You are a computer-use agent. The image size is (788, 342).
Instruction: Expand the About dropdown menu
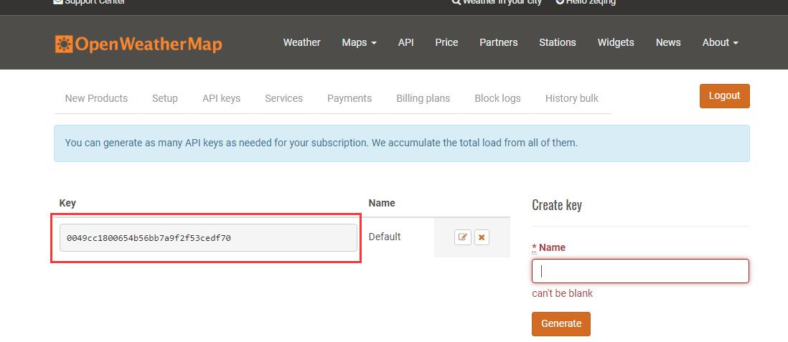tap(720, 43)
